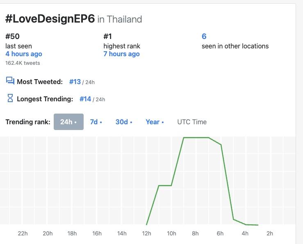Click the 22h mark on the chart axis
This screenshot has width=303, height=244.
coord(23,233)
